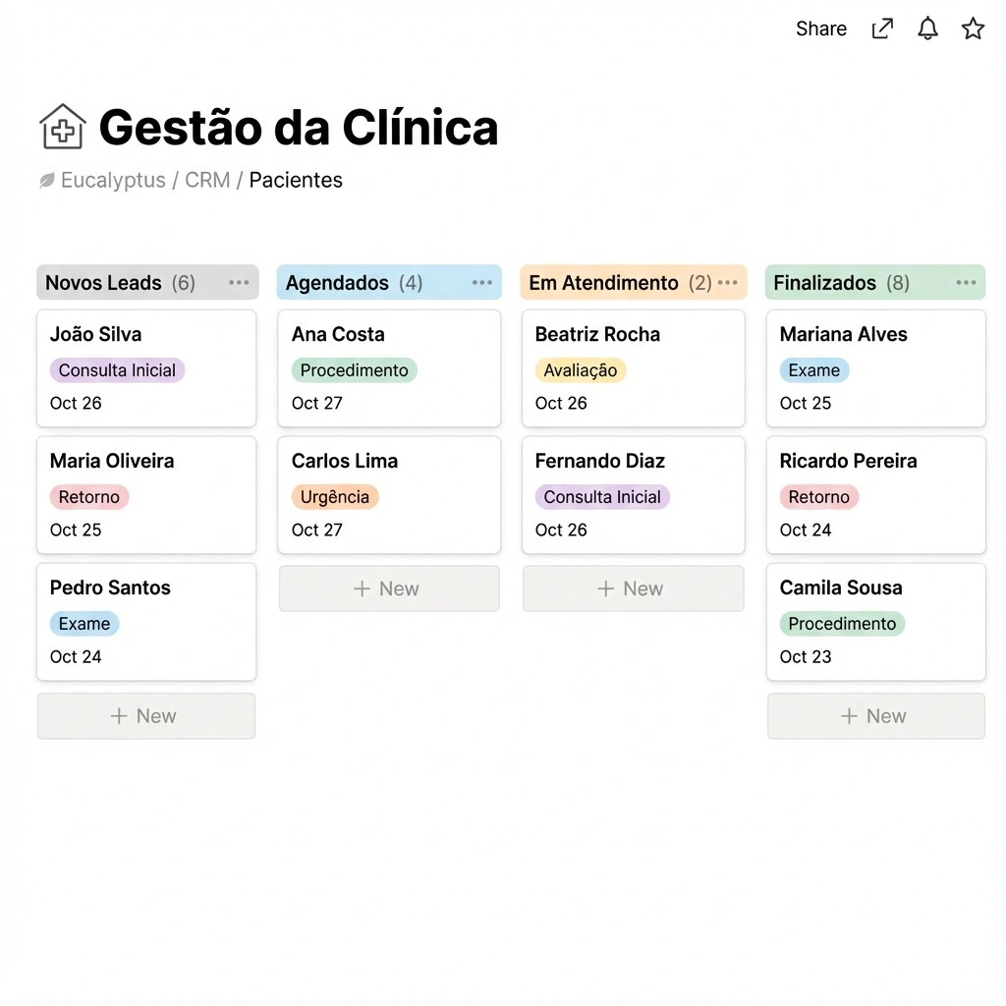This screenshot has height=1006, width=1006.
Task: Click Urgência tag on Carlos Lima card
Action: [x=335, y=497]
